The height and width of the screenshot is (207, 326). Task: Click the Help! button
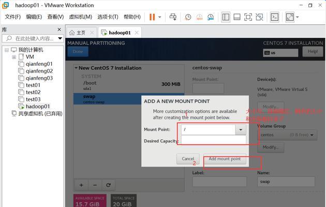313,51
